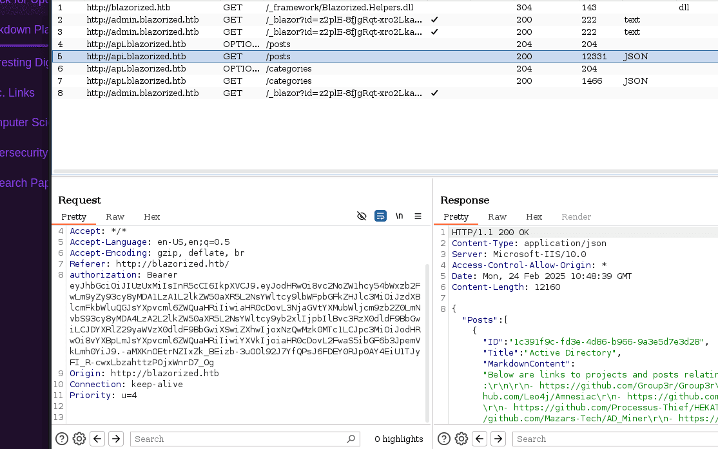Open Request search help question mark icon
The height and width of the screenshot is (449, 718).
click(62, 439)
